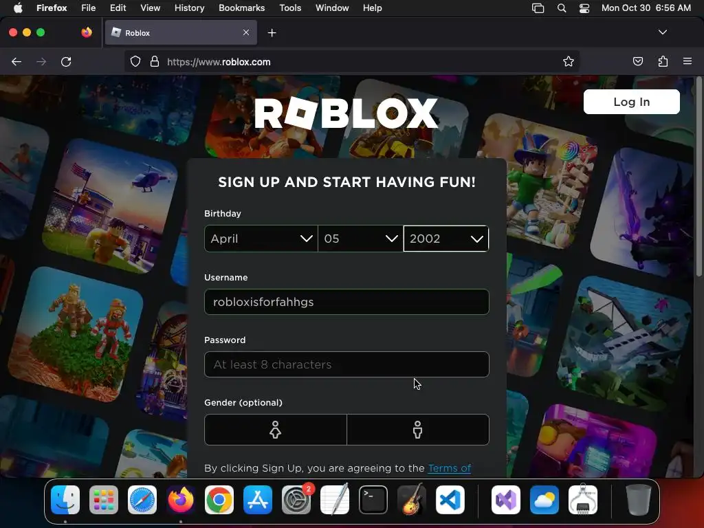Screen dimensions: 704x528
Task: Open the Window menu
Action: [x=332, y=8]
